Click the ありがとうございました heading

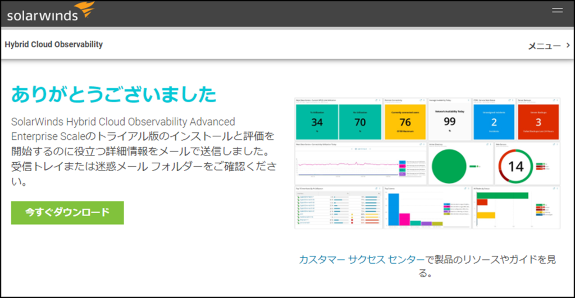(x=113, y=94)
